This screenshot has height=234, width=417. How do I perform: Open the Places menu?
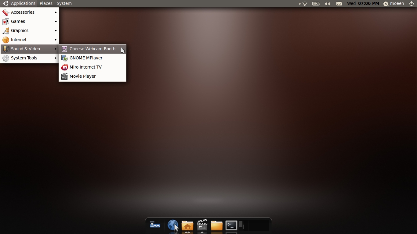coord(46,3)
